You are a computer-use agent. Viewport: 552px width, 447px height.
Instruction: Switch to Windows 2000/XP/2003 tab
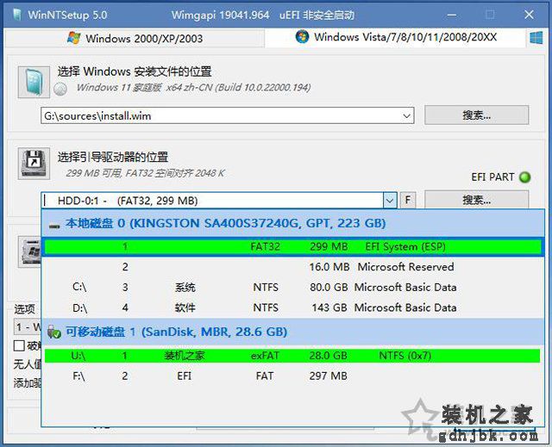(135, 38)
